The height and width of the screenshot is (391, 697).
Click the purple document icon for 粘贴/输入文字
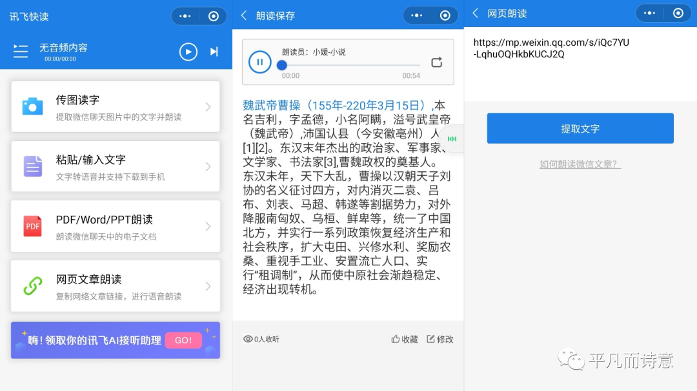point(32,166)
